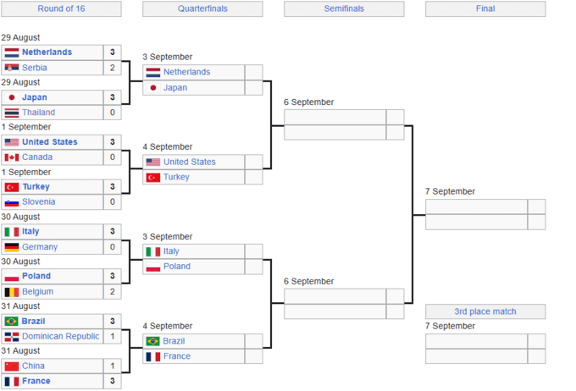Click the 3rd place match header
Viewport: 576px width, 391px height.
(x=485, y=311)
